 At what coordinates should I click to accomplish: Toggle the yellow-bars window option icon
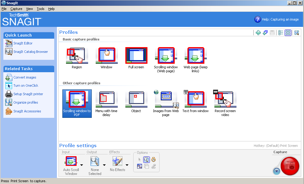point(139,166)
